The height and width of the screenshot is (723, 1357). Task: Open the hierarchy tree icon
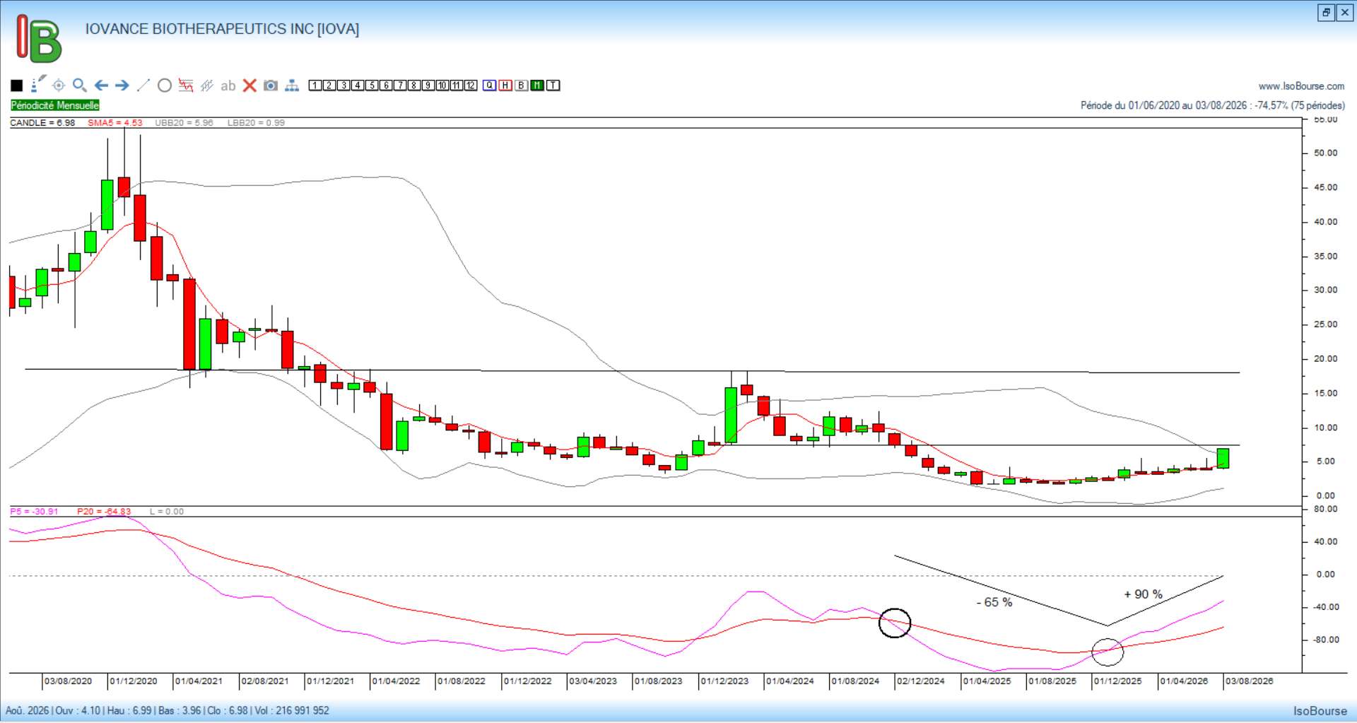(292, 86)
